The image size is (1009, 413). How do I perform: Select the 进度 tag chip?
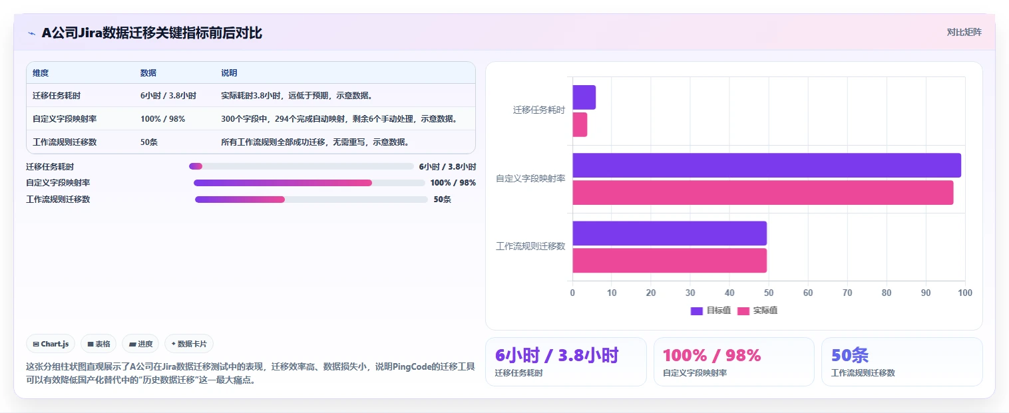point(140,344)
